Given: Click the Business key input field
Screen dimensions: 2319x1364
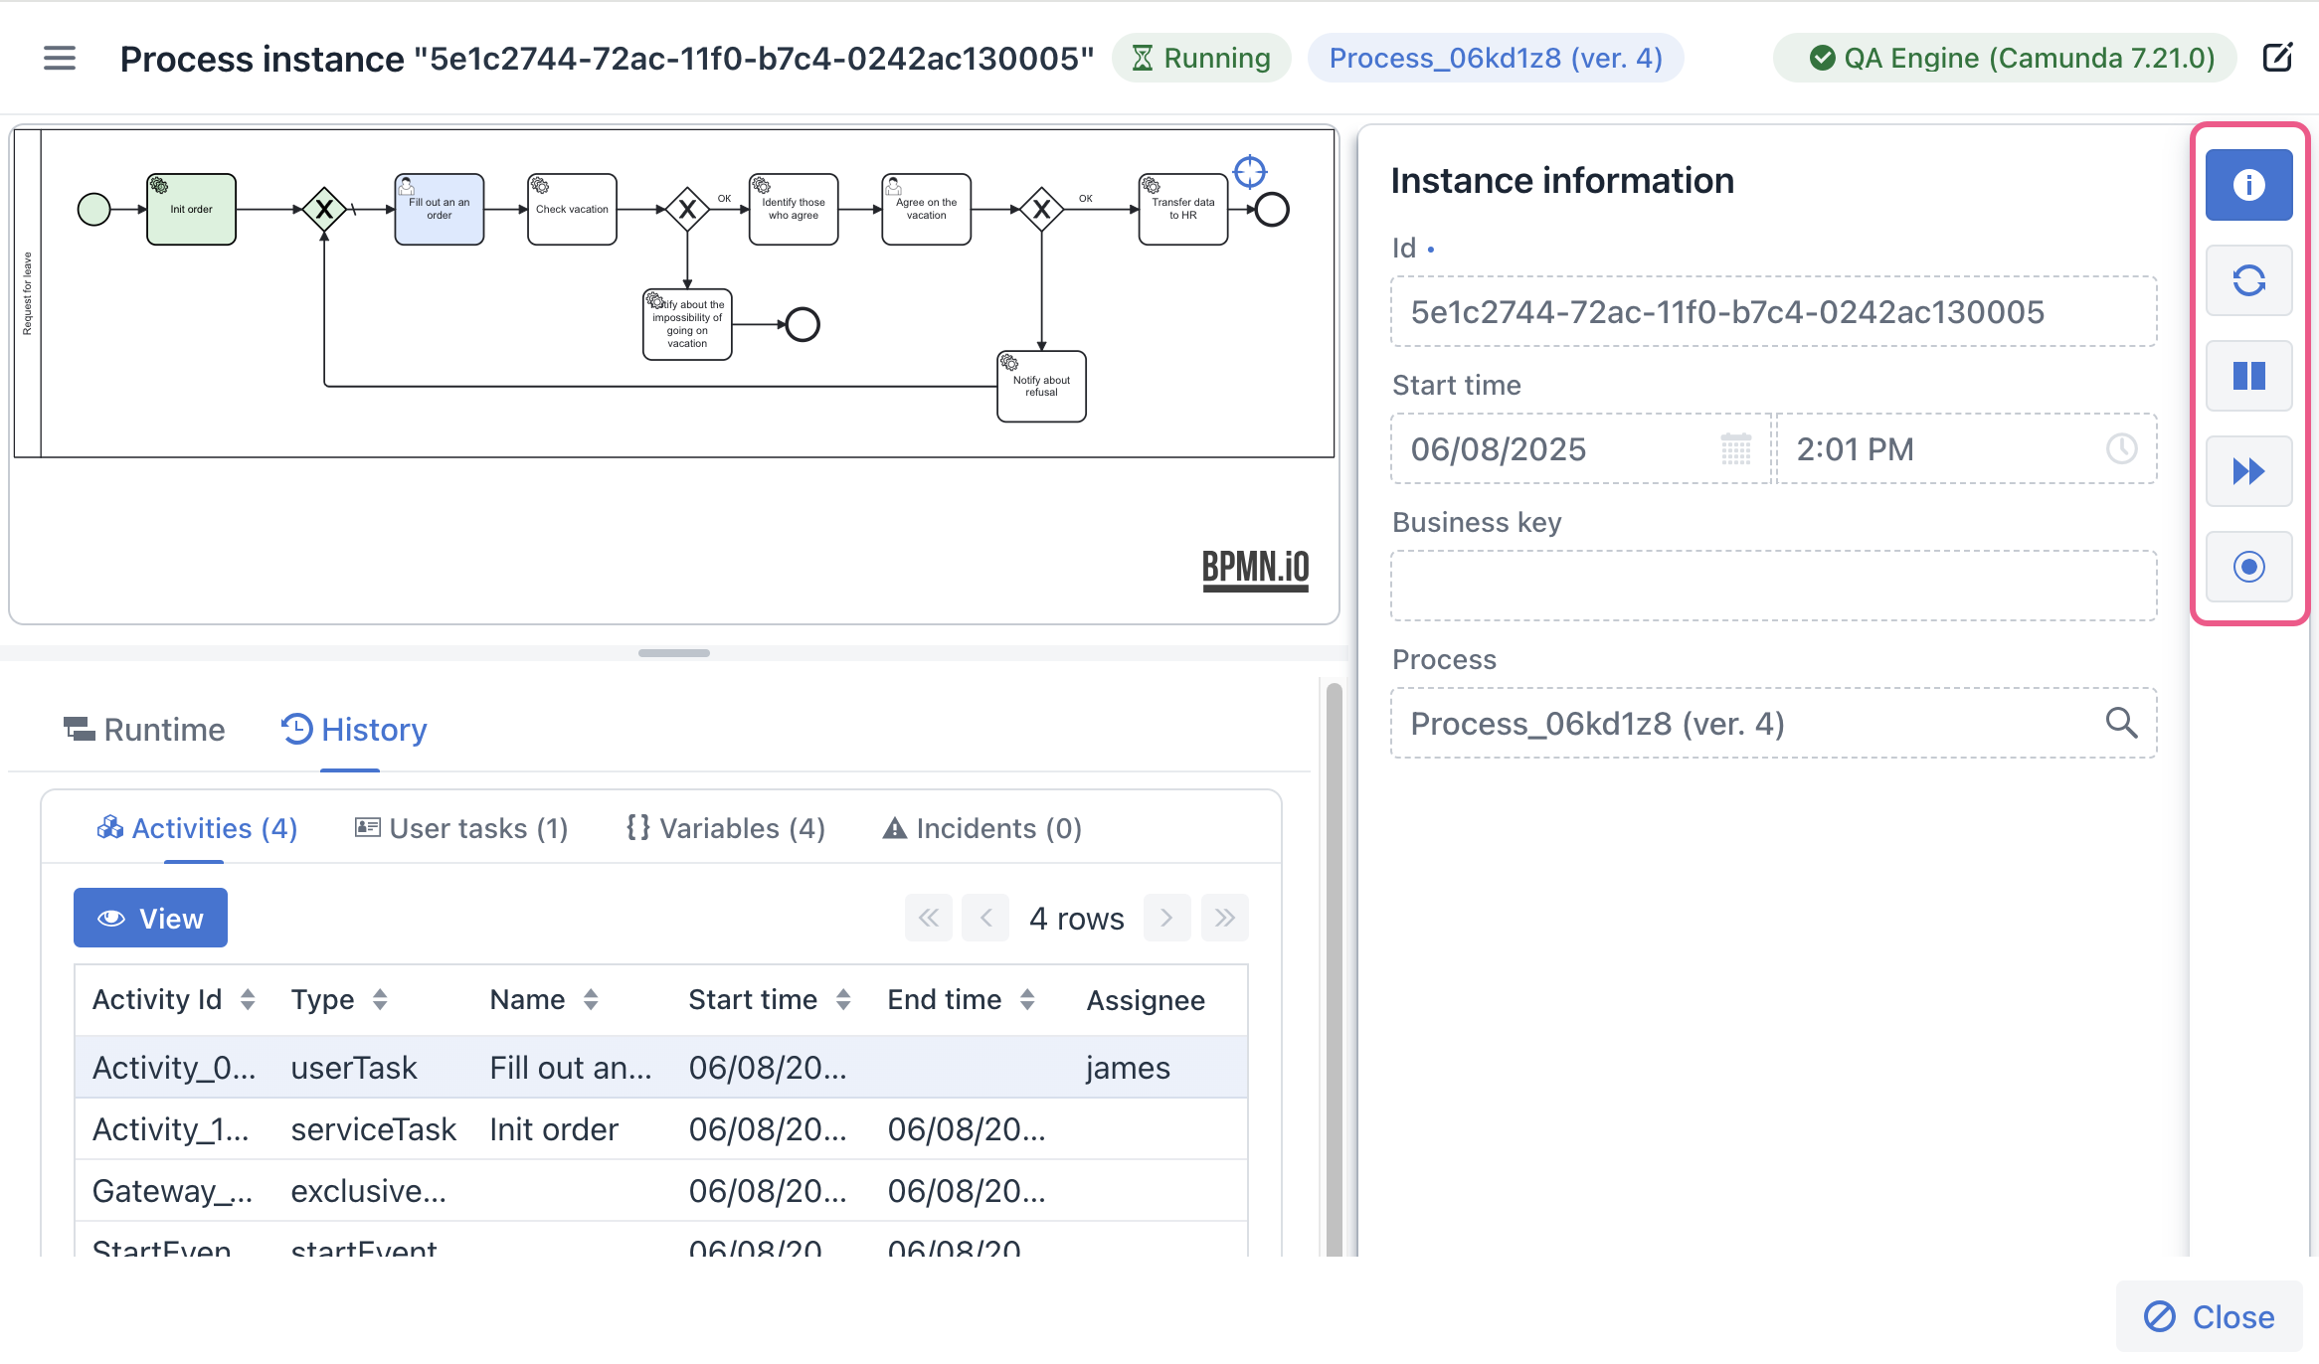Looking at the screenshot, I should 1773,586.
